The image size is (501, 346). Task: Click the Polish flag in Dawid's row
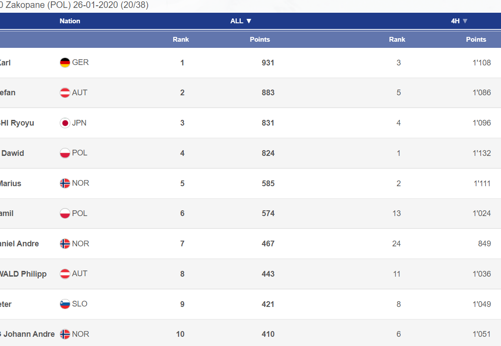point(65,153)
